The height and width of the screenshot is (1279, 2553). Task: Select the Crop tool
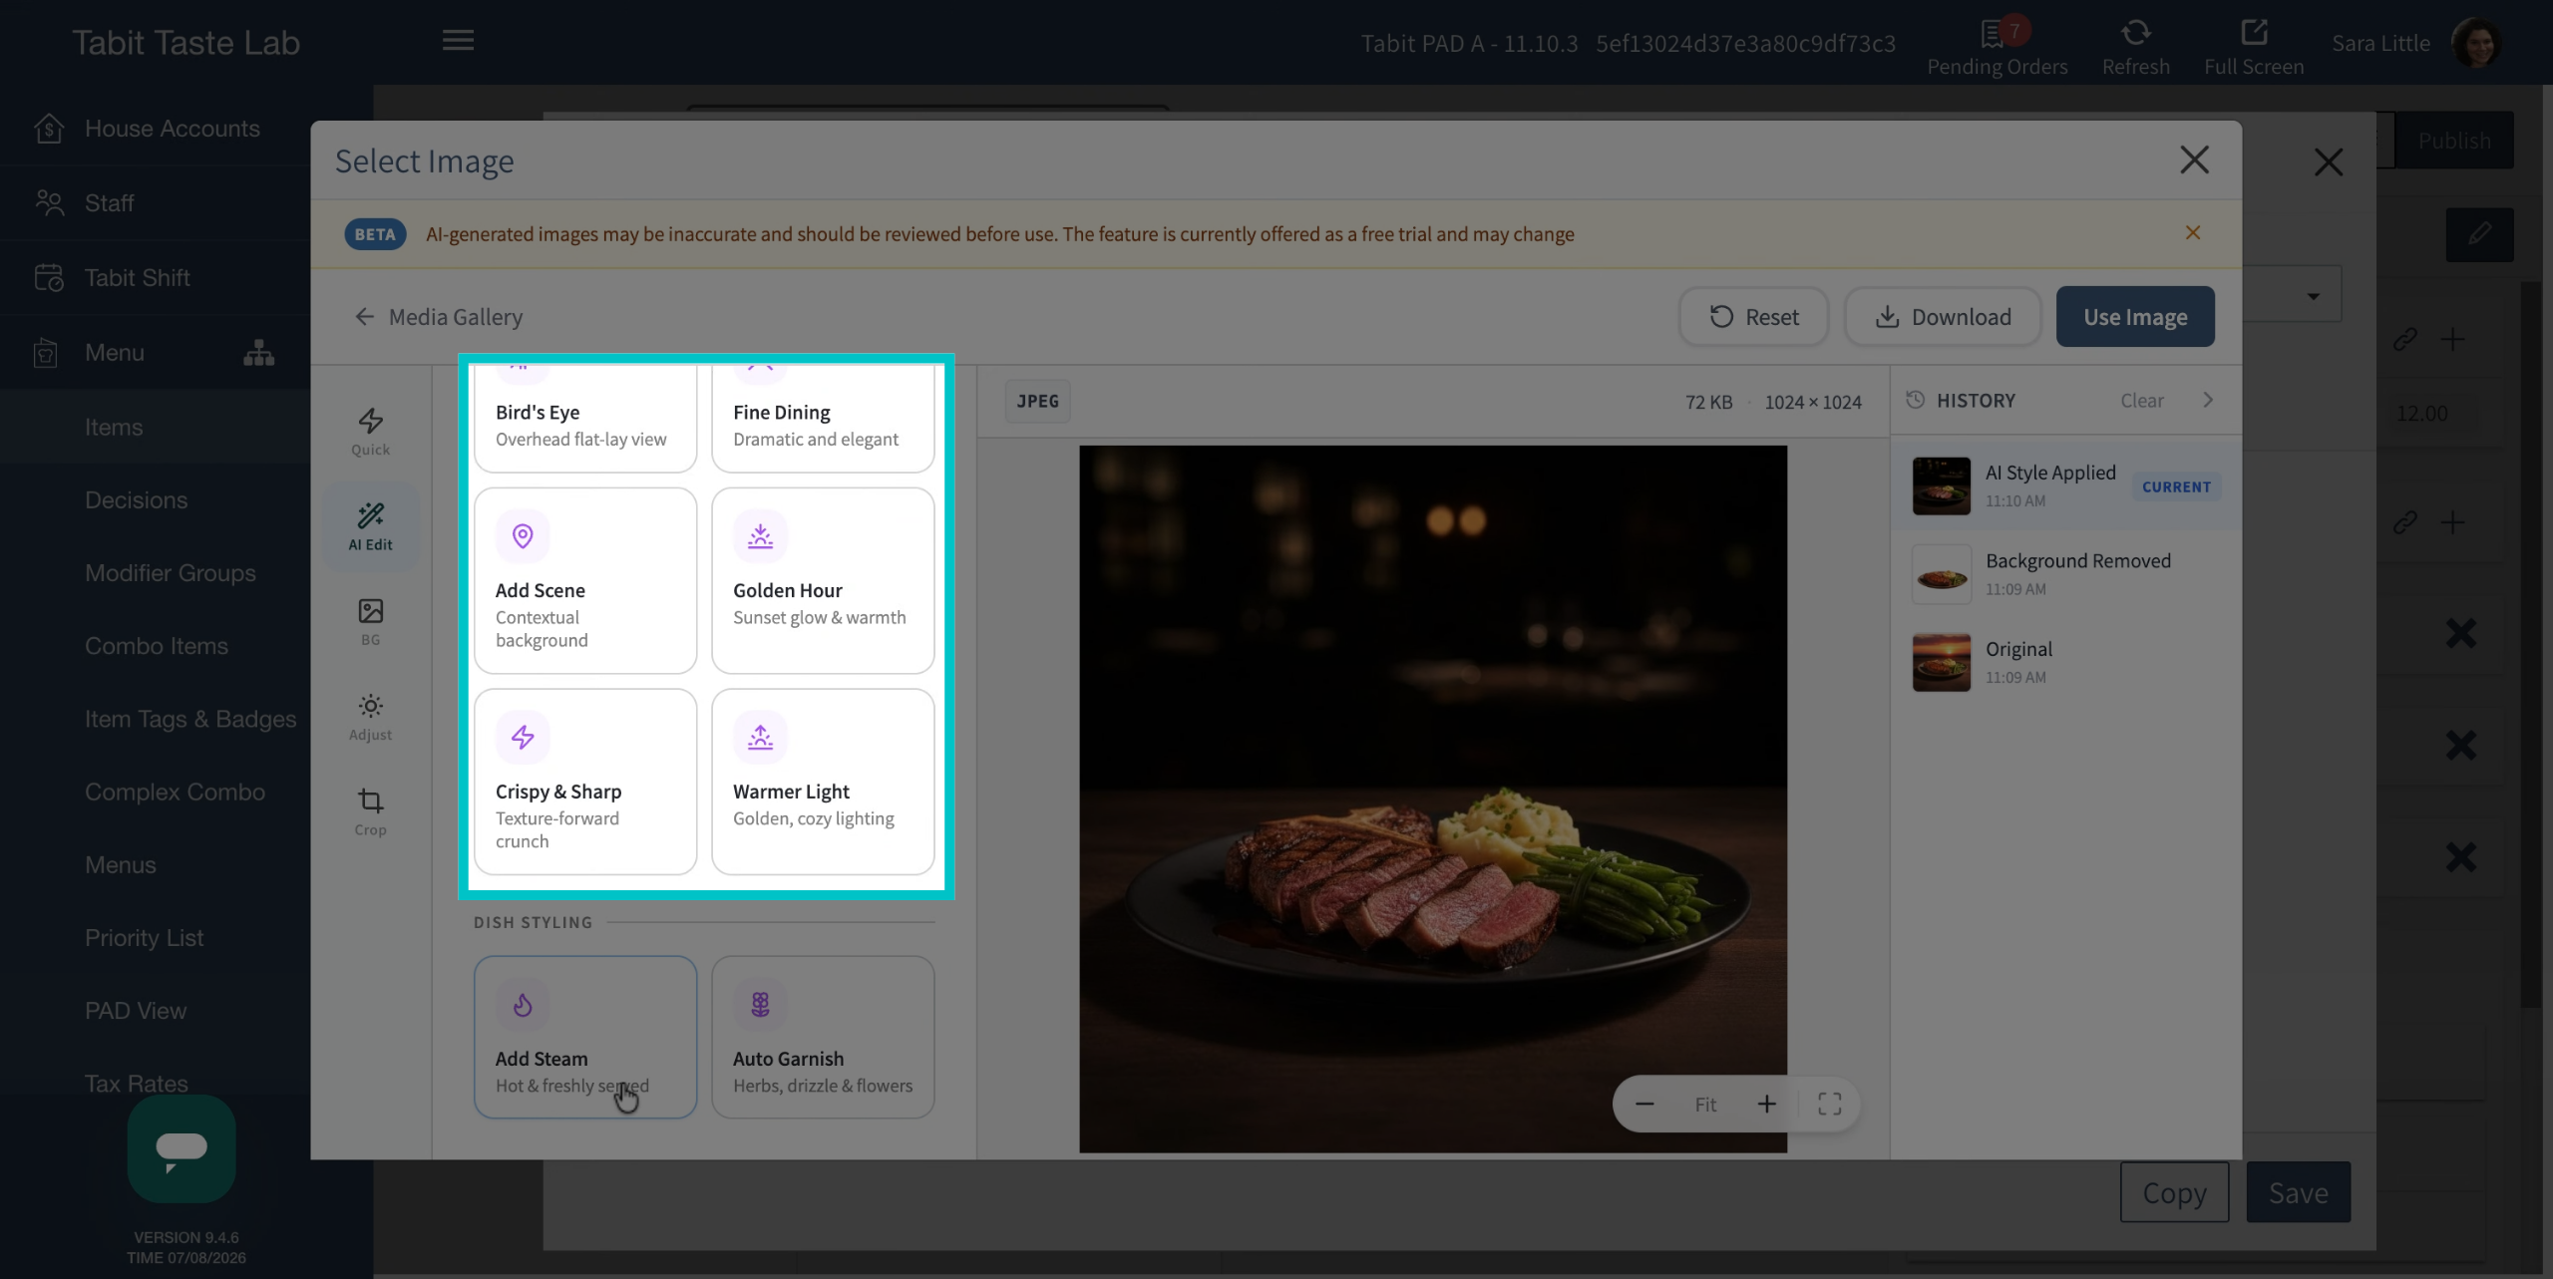click(x=370, y=811)
